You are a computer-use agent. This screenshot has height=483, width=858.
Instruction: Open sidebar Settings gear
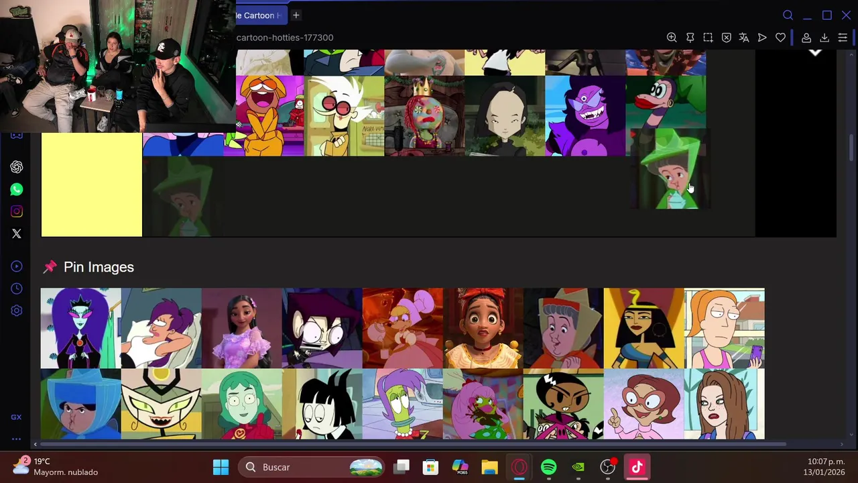(17, 311)
